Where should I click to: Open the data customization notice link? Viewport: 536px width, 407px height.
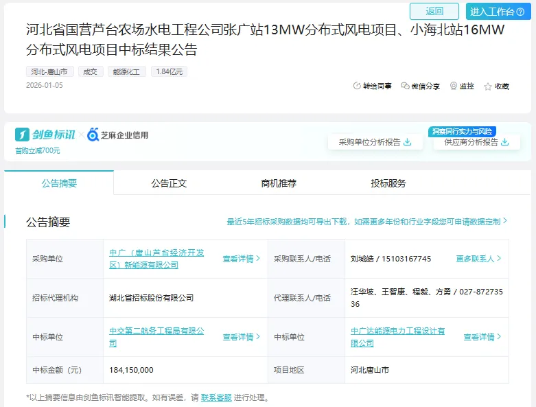[367, 222]
